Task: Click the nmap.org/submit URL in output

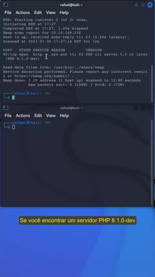Action: pyautogui.click(x=42, y=76)
